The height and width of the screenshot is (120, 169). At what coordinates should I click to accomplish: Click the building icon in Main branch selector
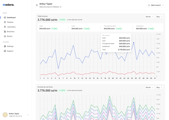pyautogui.click(x=149, y=5)
